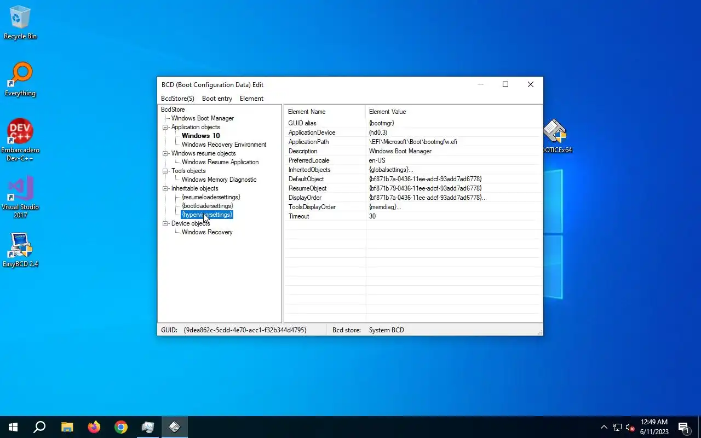This screenshot has height=438, width=701.
Task: Select the Description element row
Action: [413, 151]
